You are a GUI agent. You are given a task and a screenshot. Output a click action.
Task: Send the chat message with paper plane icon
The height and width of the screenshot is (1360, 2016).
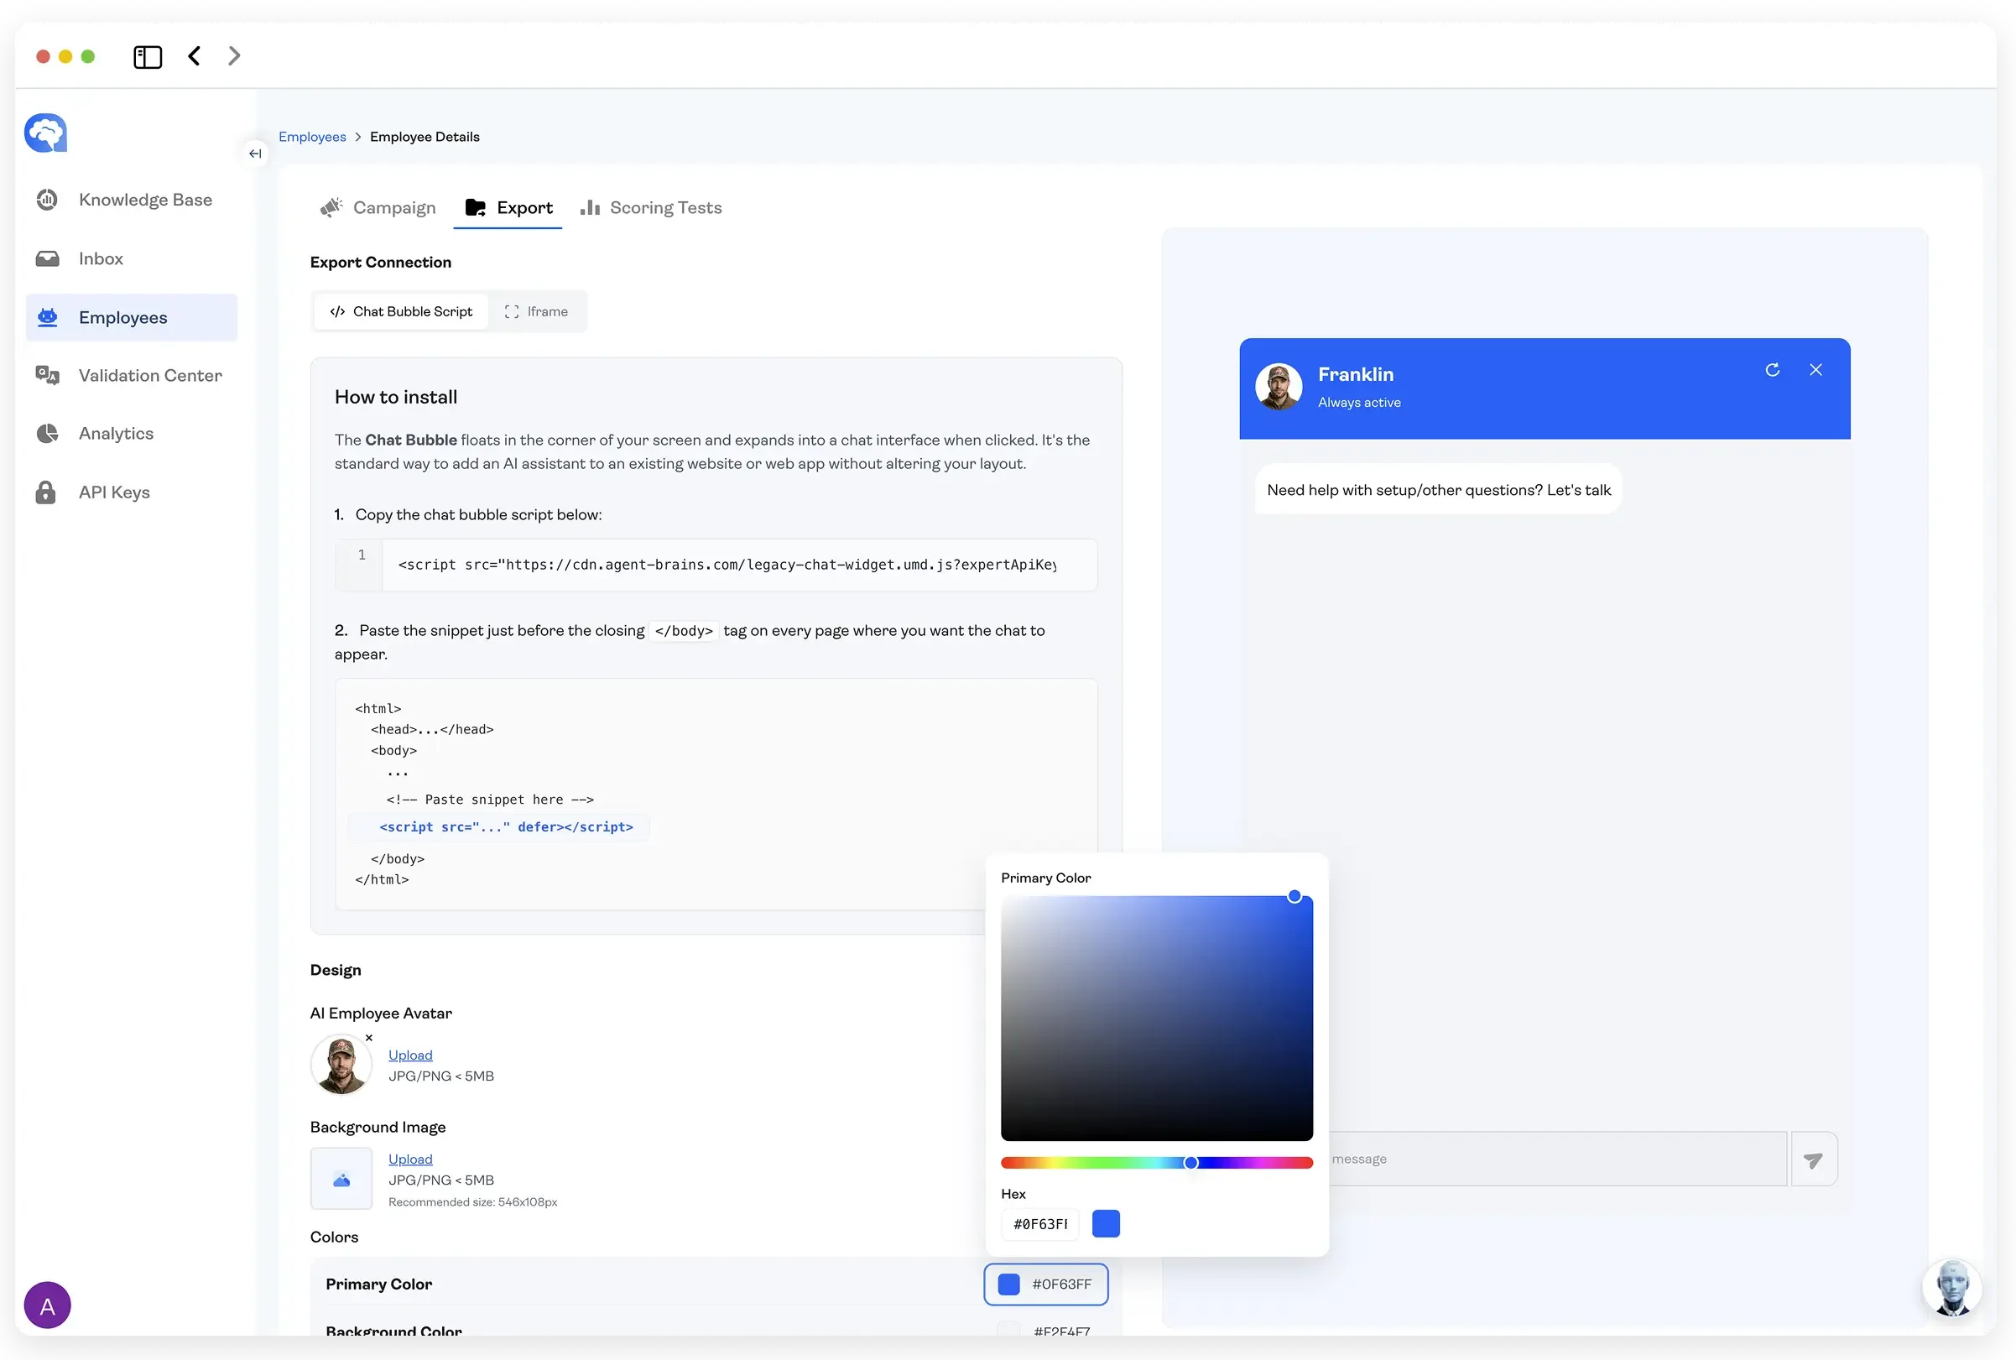tap(1813, 1159)
